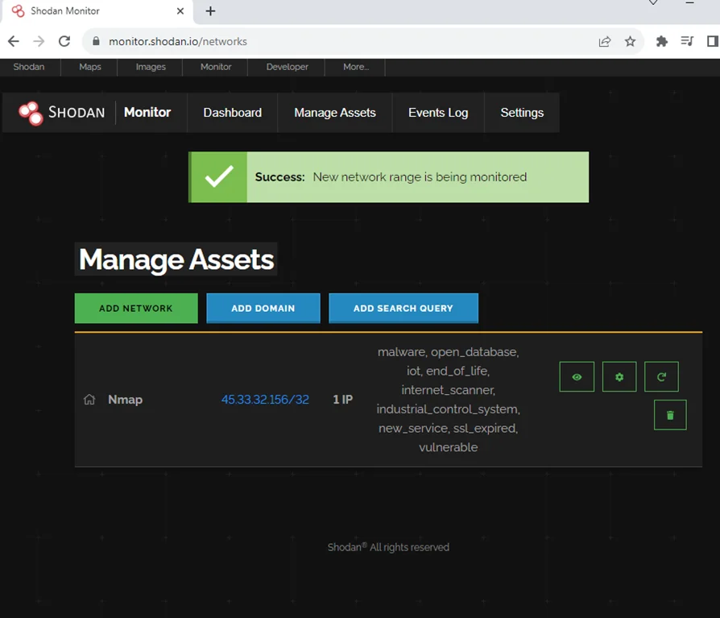This screenshot has height=618, width=720.
Task: Open the More... dropdown menu
Action: click(x=354, y=67)
